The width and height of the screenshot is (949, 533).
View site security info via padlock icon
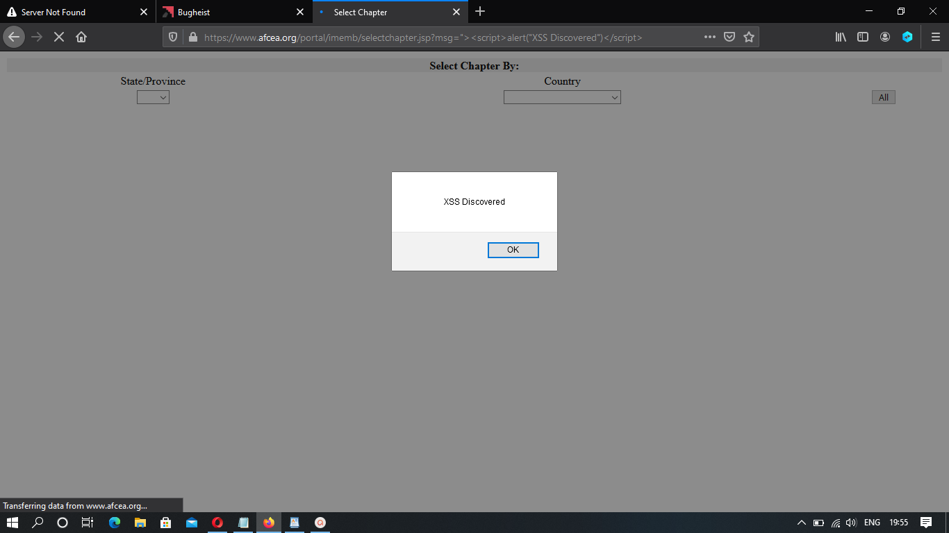192,37
